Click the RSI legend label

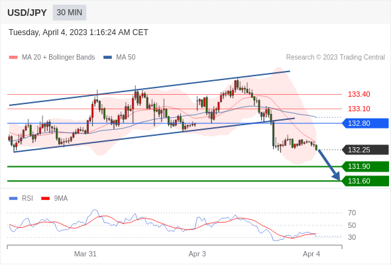[27, 199]
